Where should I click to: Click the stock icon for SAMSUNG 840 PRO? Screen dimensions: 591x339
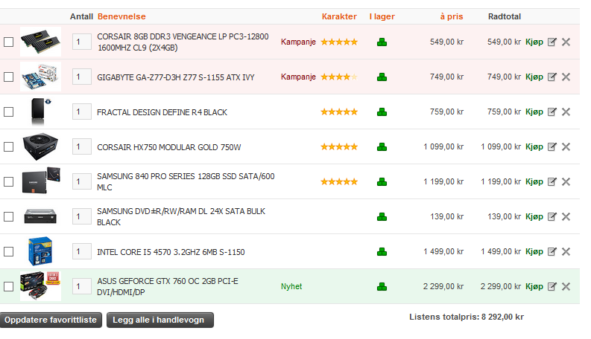point(382,182)
